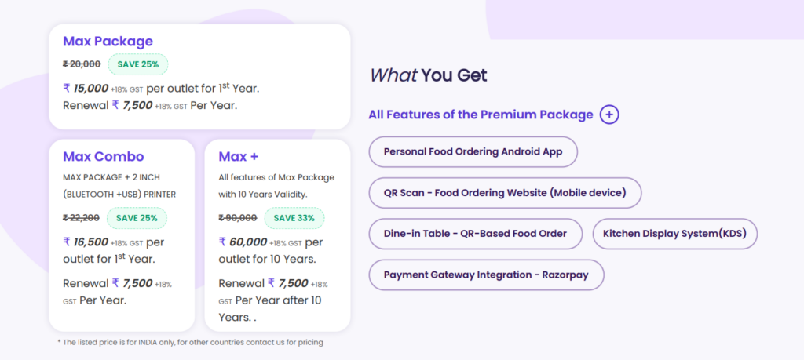Select QR Scan Food Ordering Website pill

[x=505, y=192]
